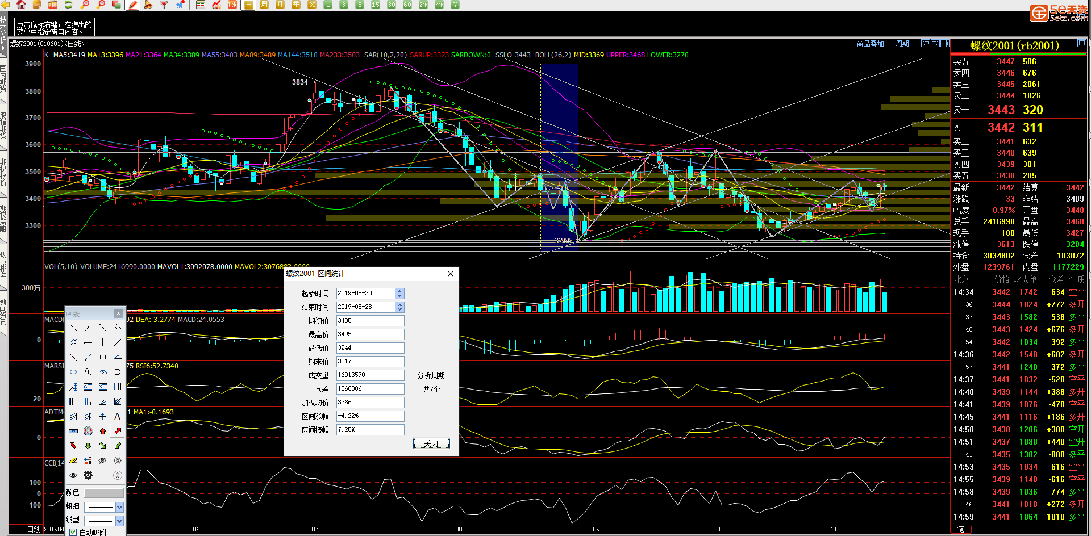Click the 关闭 button in statistics dialog

pyautogui.click(x=431, y=443)
